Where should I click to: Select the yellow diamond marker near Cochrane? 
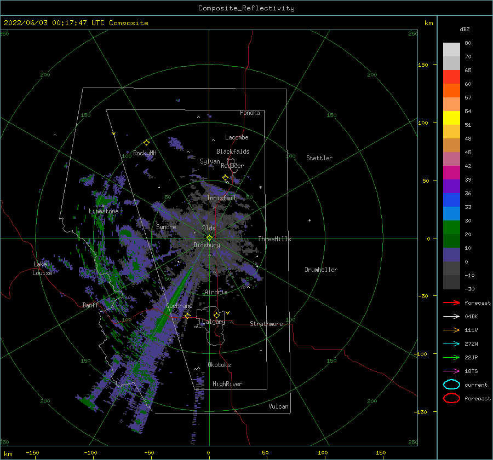point(187,316)
